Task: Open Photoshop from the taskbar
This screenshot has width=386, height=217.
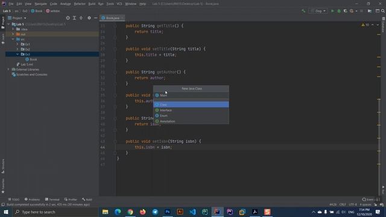Action: pyautogui.click(x=168, y=212)
